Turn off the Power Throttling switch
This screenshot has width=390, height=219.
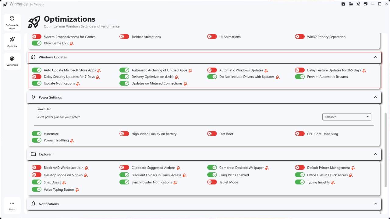(37, 140)
